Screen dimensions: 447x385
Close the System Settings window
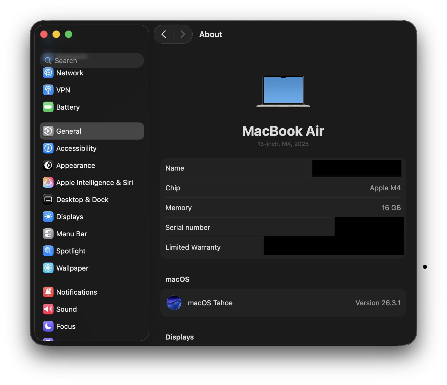(44, 34)
